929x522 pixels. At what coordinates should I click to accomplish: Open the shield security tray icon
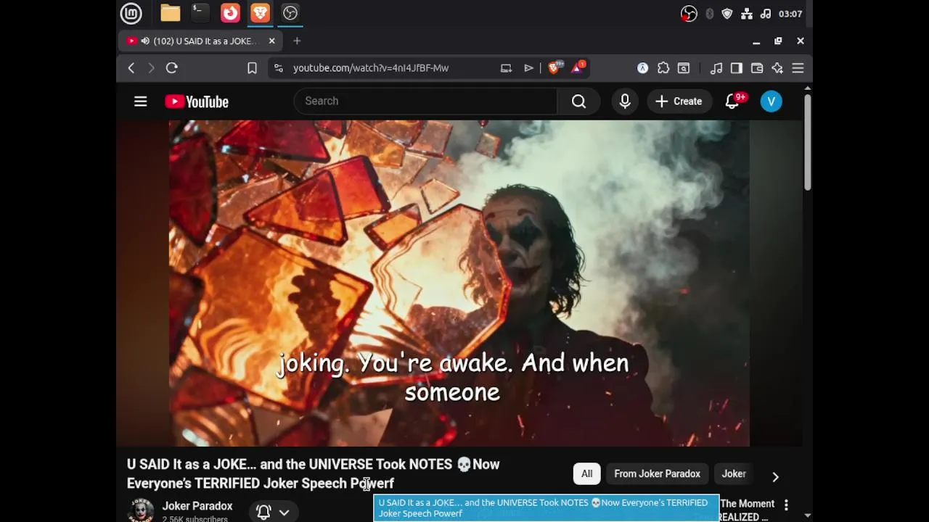[727, 14]
